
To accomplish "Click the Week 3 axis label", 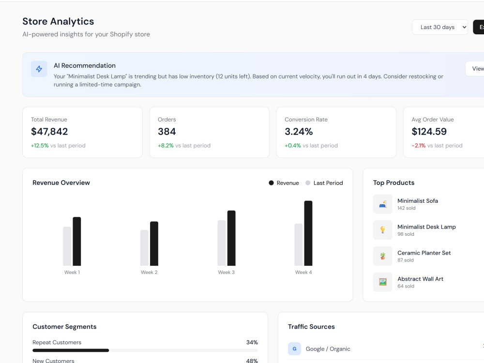I will click(x=226, y=272).
